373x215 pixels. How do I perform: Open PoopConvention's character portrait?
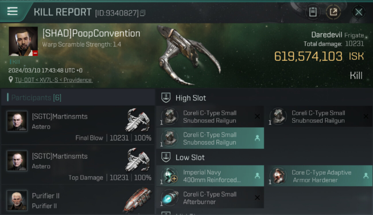[x=23, y=41]
